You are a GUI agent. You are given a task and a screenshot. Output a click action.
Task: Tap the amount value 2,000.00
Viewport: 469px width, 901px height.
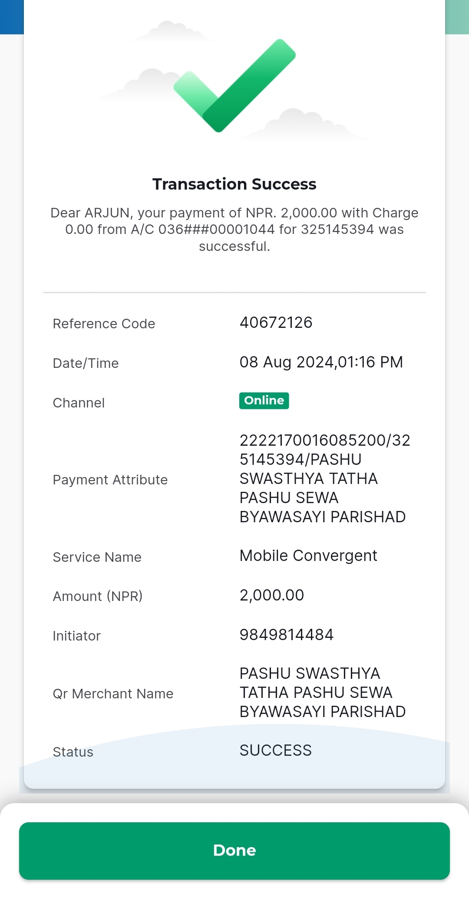272,595
